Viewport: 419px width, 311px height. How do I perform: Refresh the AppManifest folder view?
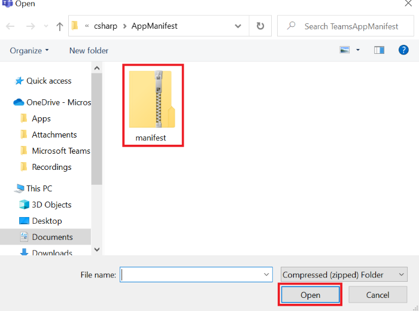tap(260, 26)
